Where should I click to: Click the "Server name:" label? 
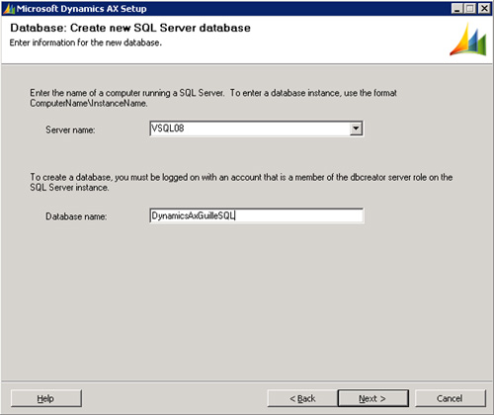tap(70, 129)
